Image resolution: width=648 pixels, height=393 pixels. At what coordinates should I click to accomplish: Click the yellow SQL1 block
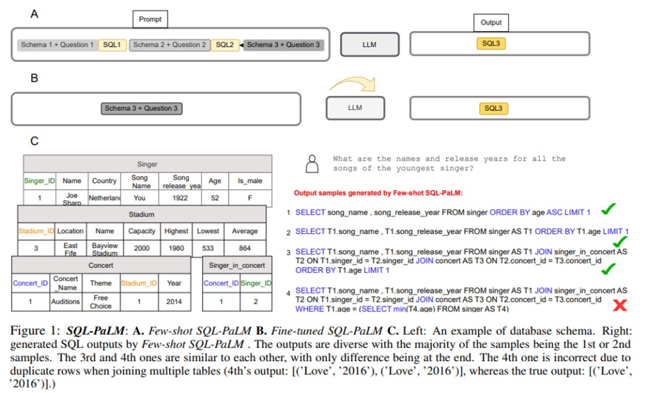pos(112,44)
